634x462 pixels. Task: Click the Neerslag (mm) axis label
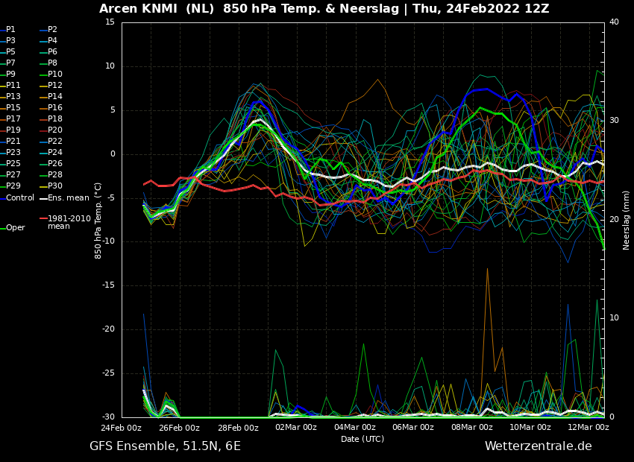pos(627,219)
